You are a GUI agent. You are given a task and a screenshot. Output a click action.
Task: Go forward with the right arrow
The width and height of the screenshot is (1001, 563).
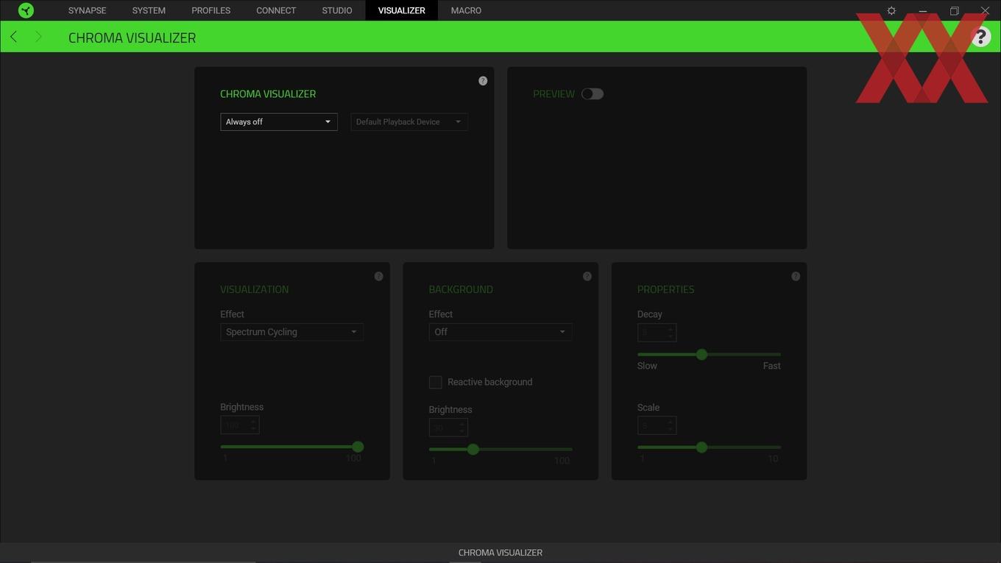(38, 37)
